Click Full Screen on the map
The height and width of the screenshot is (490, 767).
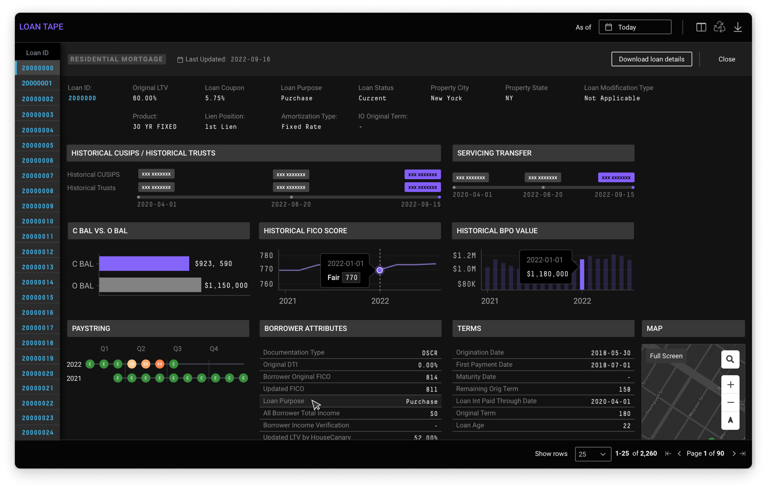tap(666, 356)
